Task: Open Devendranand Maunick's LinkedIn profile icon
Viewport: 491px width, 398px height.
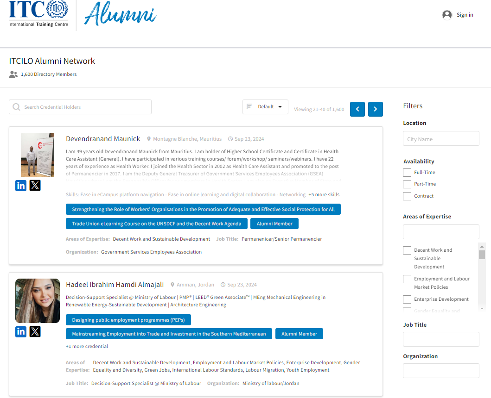Action: click(20, 185)
